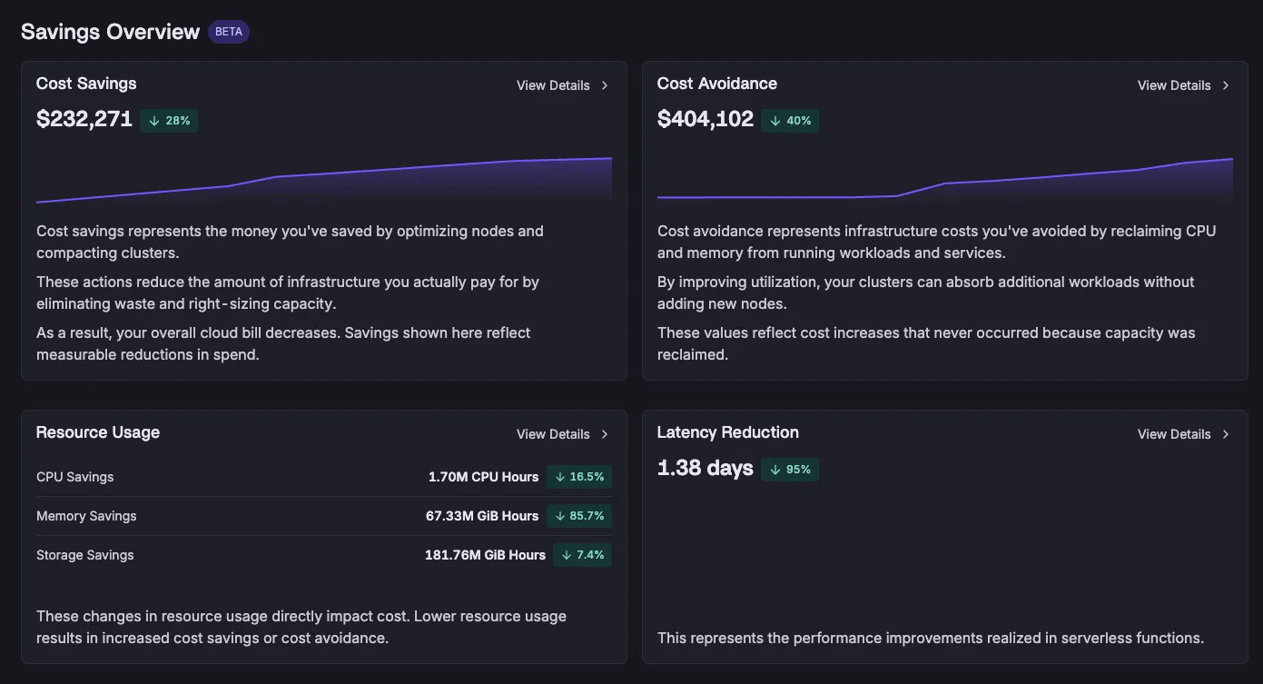Click the Memory Savings row label

click(x=86, y=516)
